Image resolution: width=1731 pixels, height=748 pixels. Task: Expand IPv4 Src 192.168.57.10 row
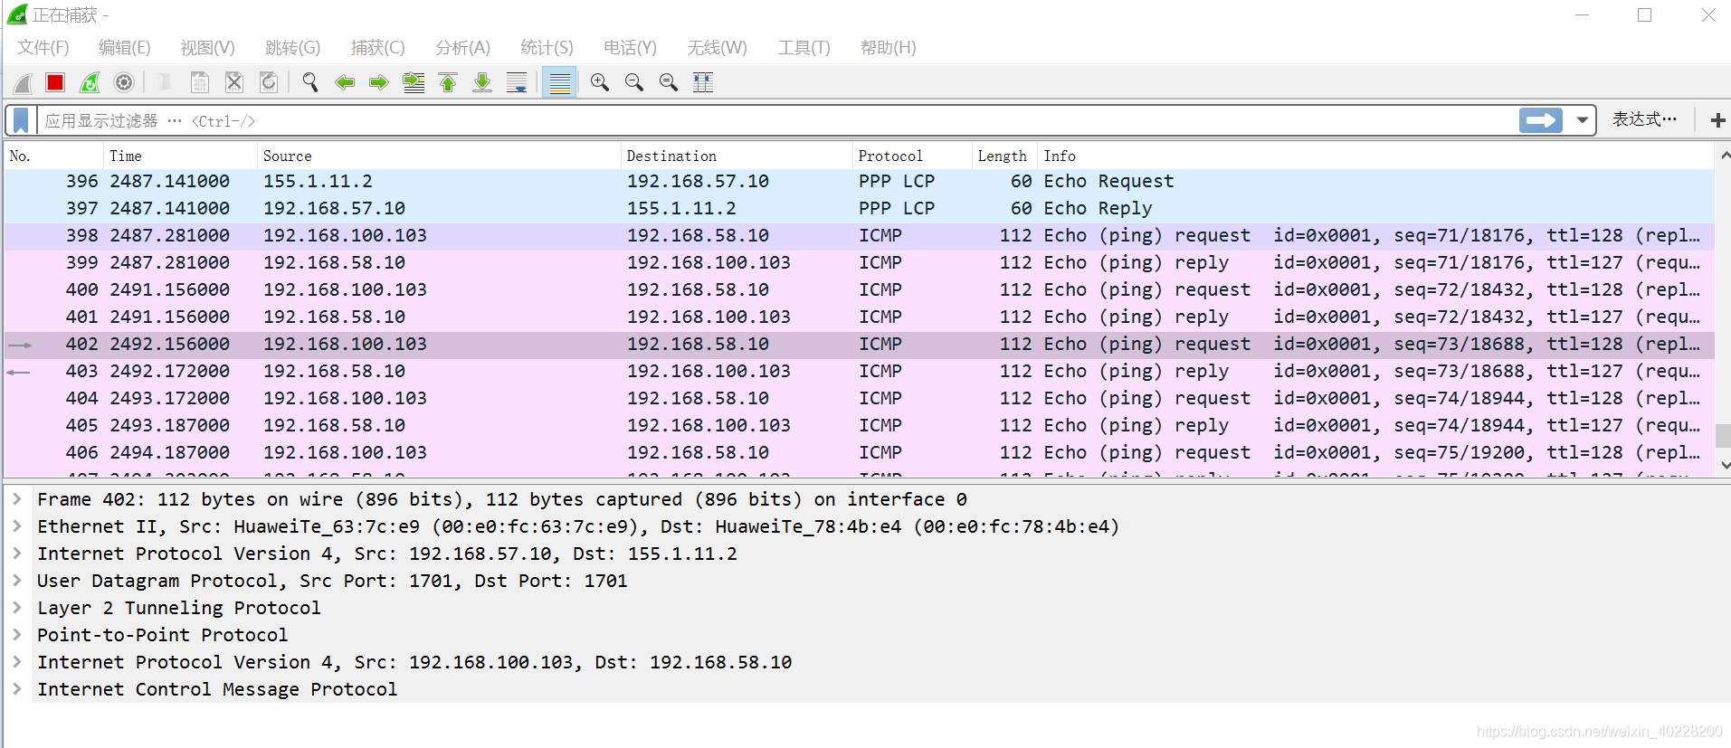(16, 554)
